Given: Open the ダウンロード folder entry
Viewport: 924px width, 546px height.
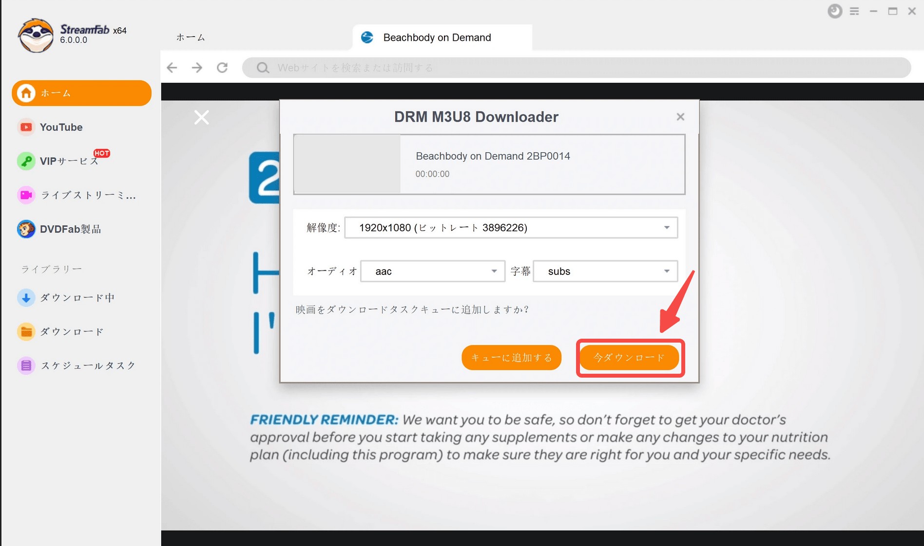Looking at the screenshot, I should coord(72,331).
